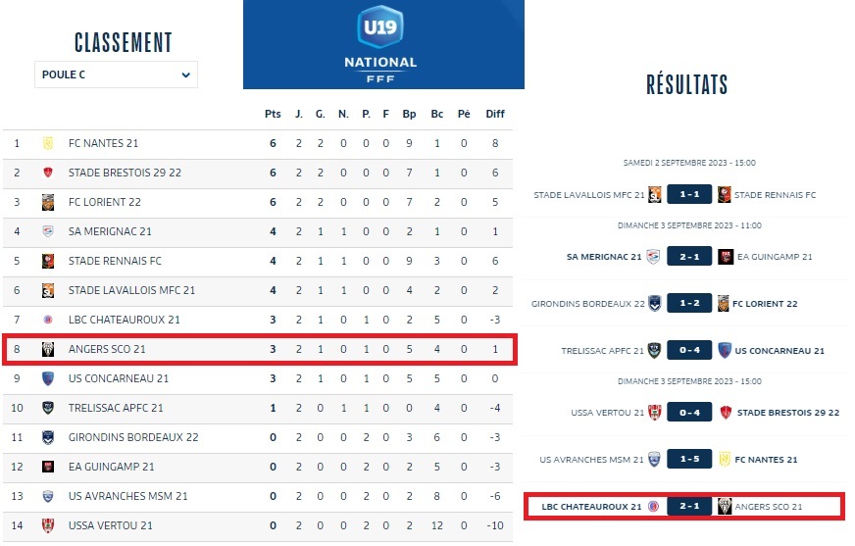
Task: Open the 1 - 1 Lavallois vs Rennais score
Action: (689, 195)
